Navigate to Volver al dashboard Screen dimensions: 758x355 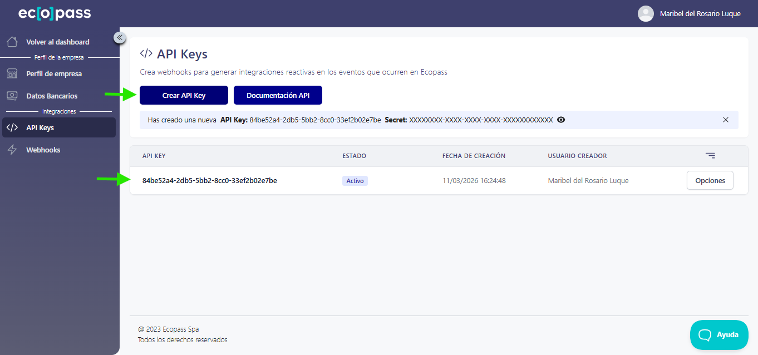coord(57,41)
